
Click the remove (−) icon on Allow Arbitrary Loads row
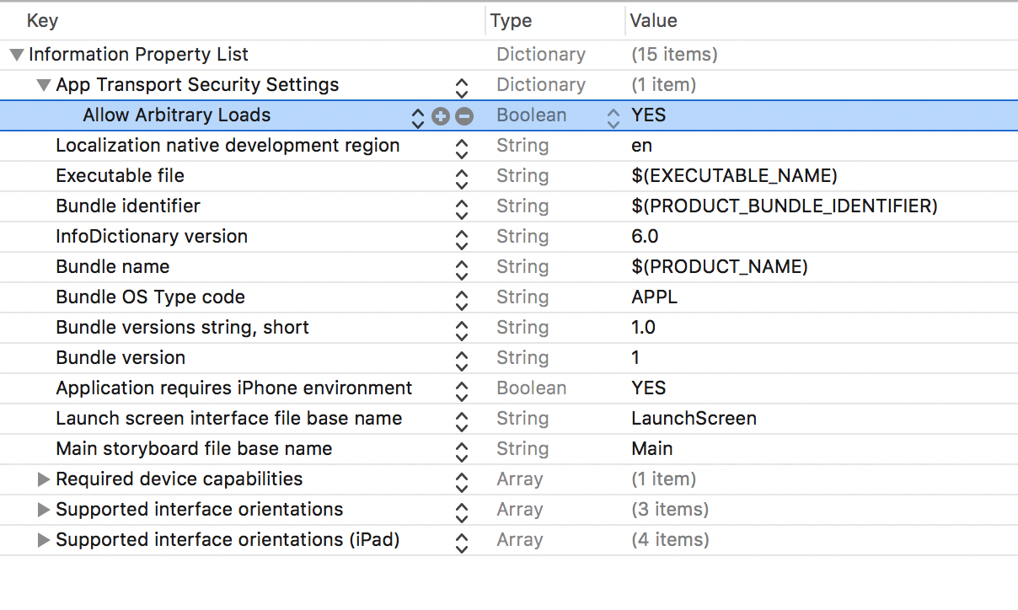tap(463, 115)
